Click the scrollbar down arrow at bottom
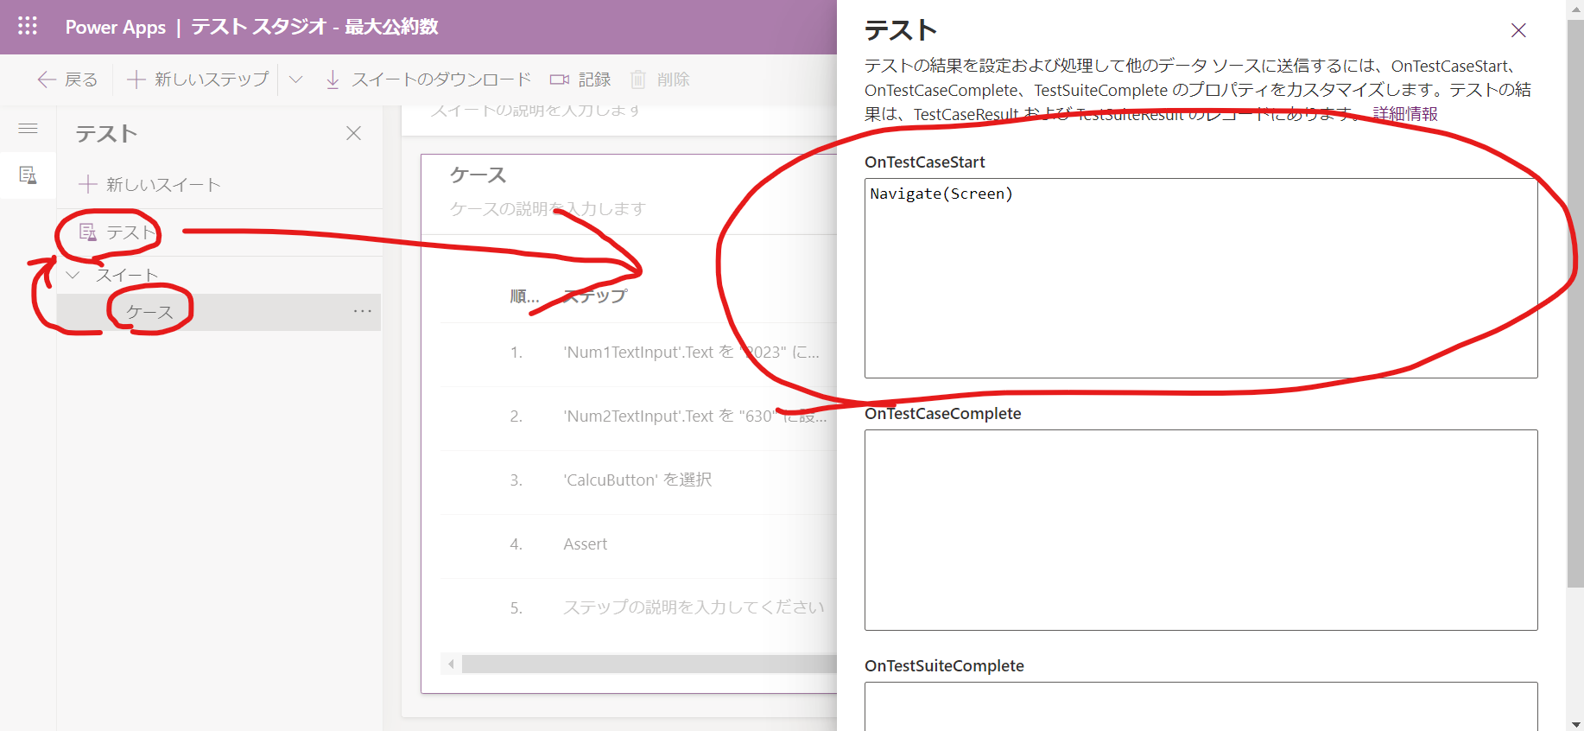The height and width of the screenshot is (731, 1584). point(1575,724)
